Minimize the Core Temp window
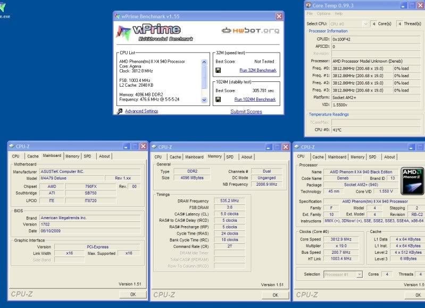Image resolution: width=425 pixels, height=308 pixels. point(404,5)
